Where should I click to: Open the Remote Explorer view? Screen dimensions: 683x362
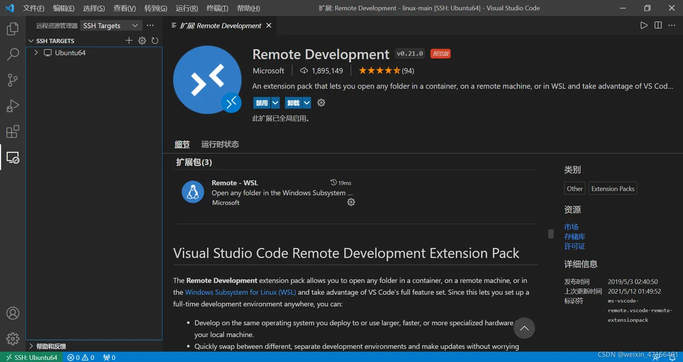click(x=13, y=157)
